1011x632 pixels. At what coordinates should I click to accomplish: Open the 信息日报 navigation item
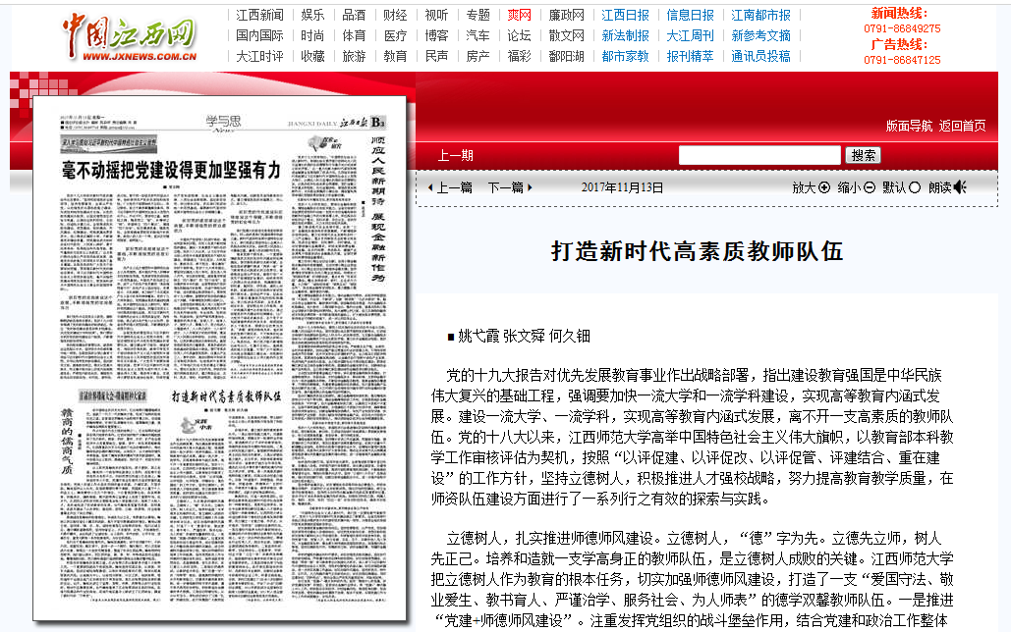[690, 16]
